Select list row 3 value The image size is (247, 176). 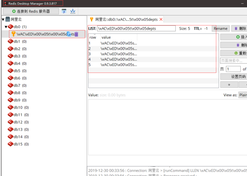pyautogui.click(x=119, y=54)
